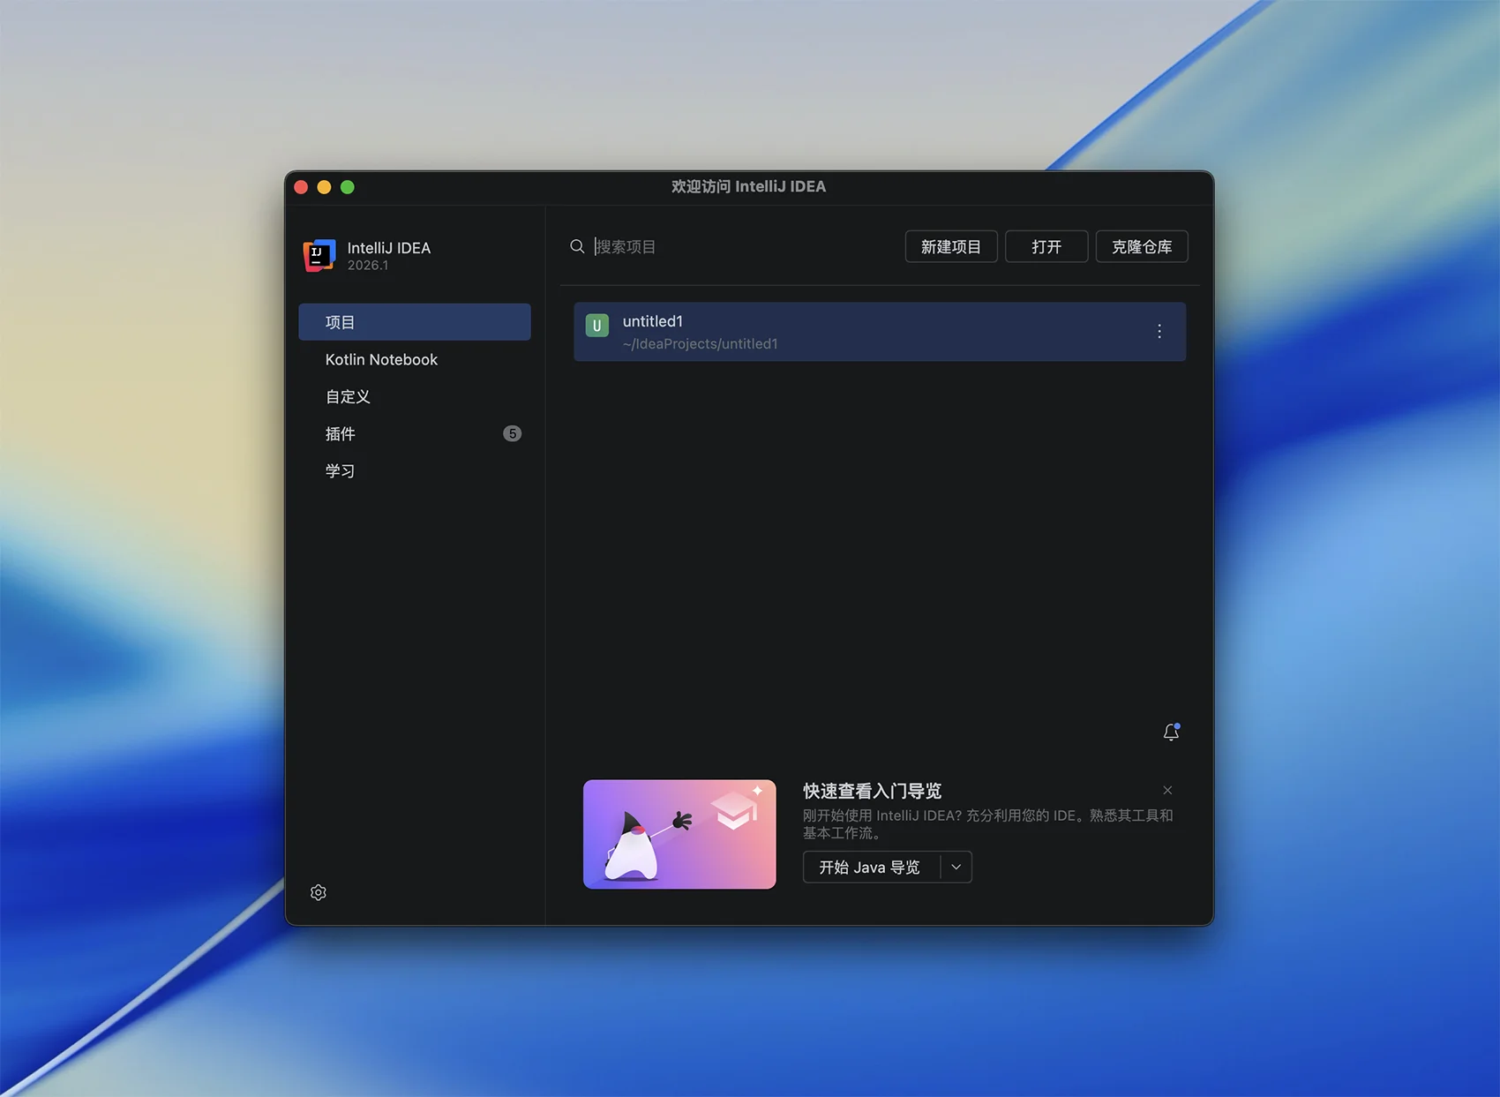
Task: Open the 自定义 customize section
Action: point(348,396)
